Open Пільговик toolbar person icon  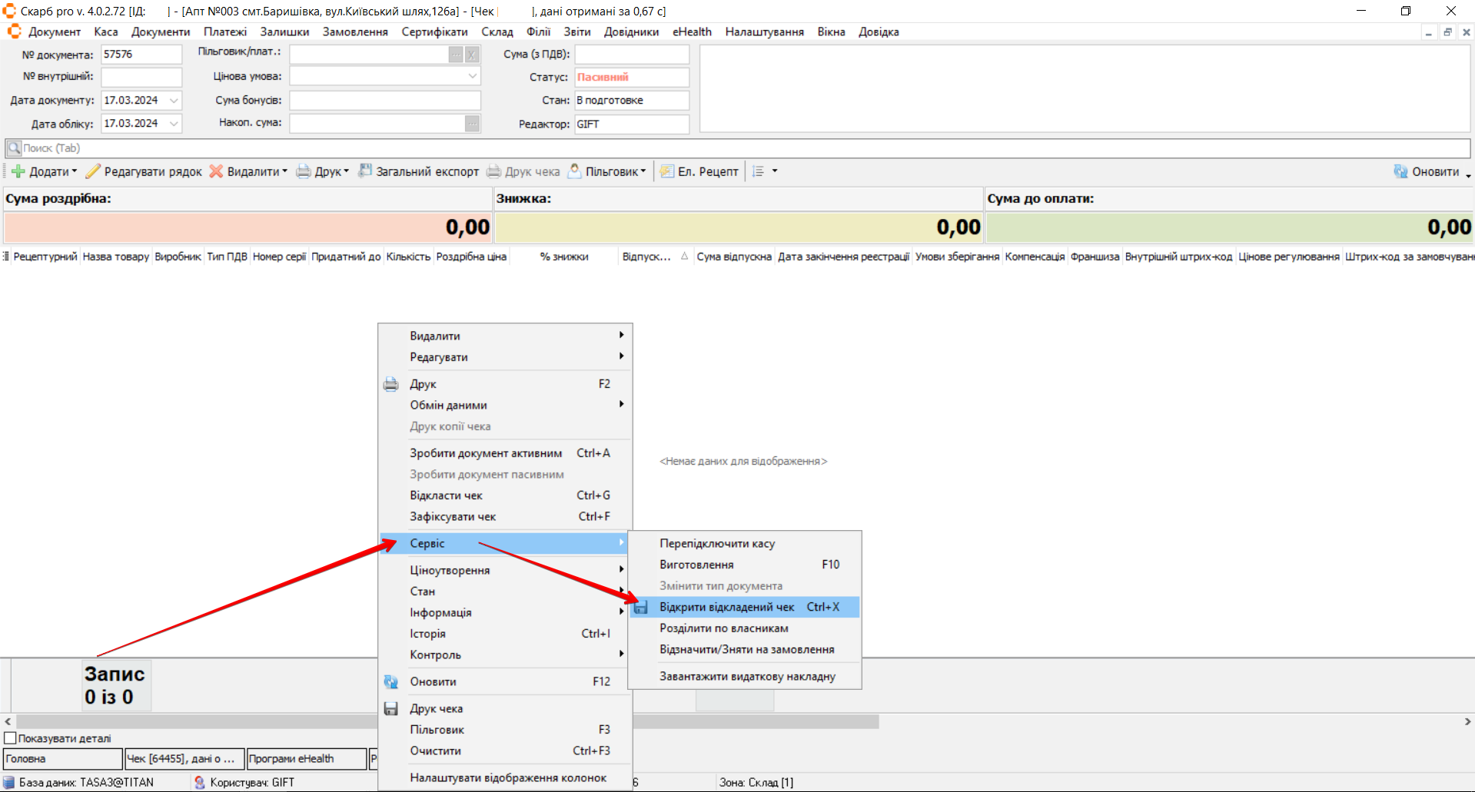(574, 171)
